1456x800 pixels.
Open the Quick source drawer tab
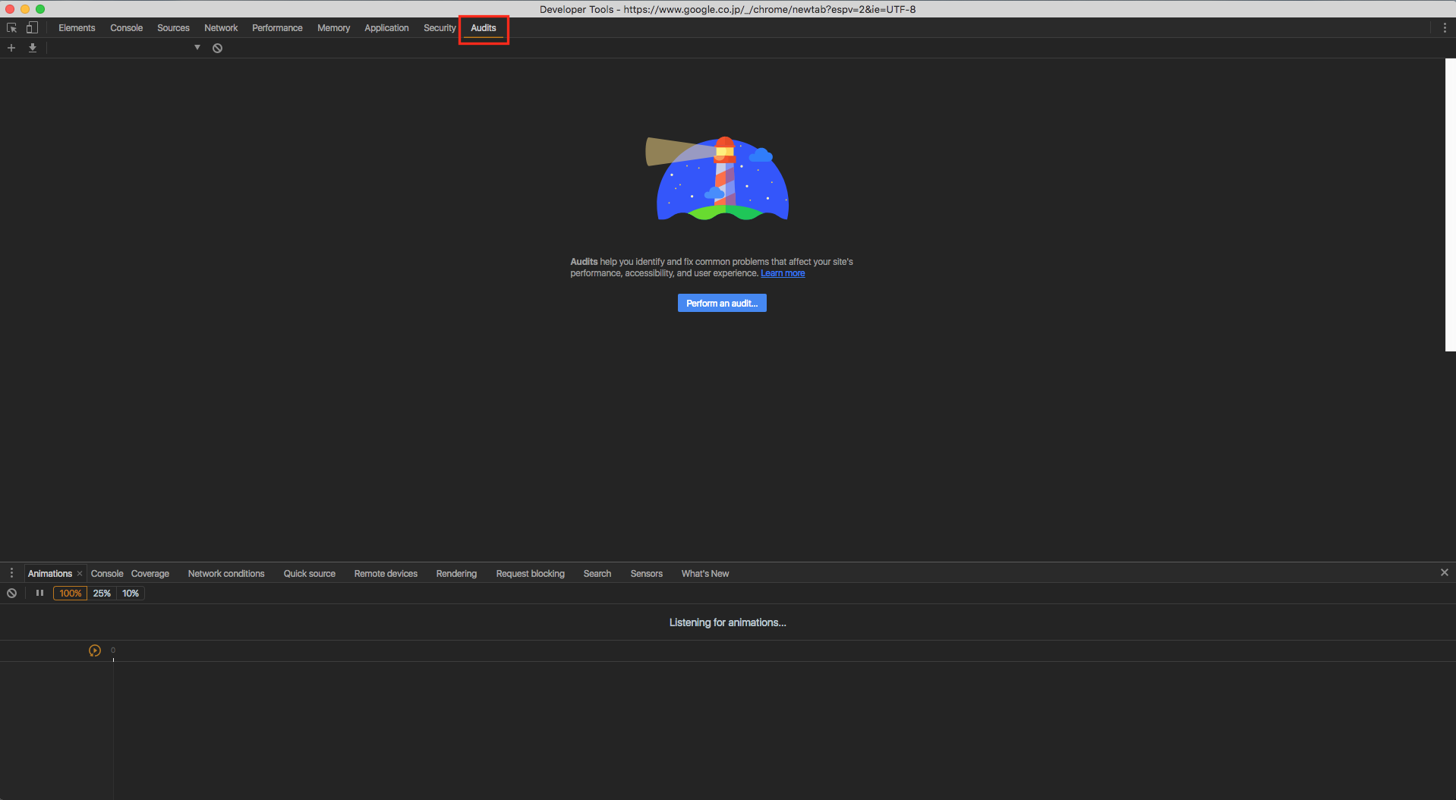click(310, 574)
